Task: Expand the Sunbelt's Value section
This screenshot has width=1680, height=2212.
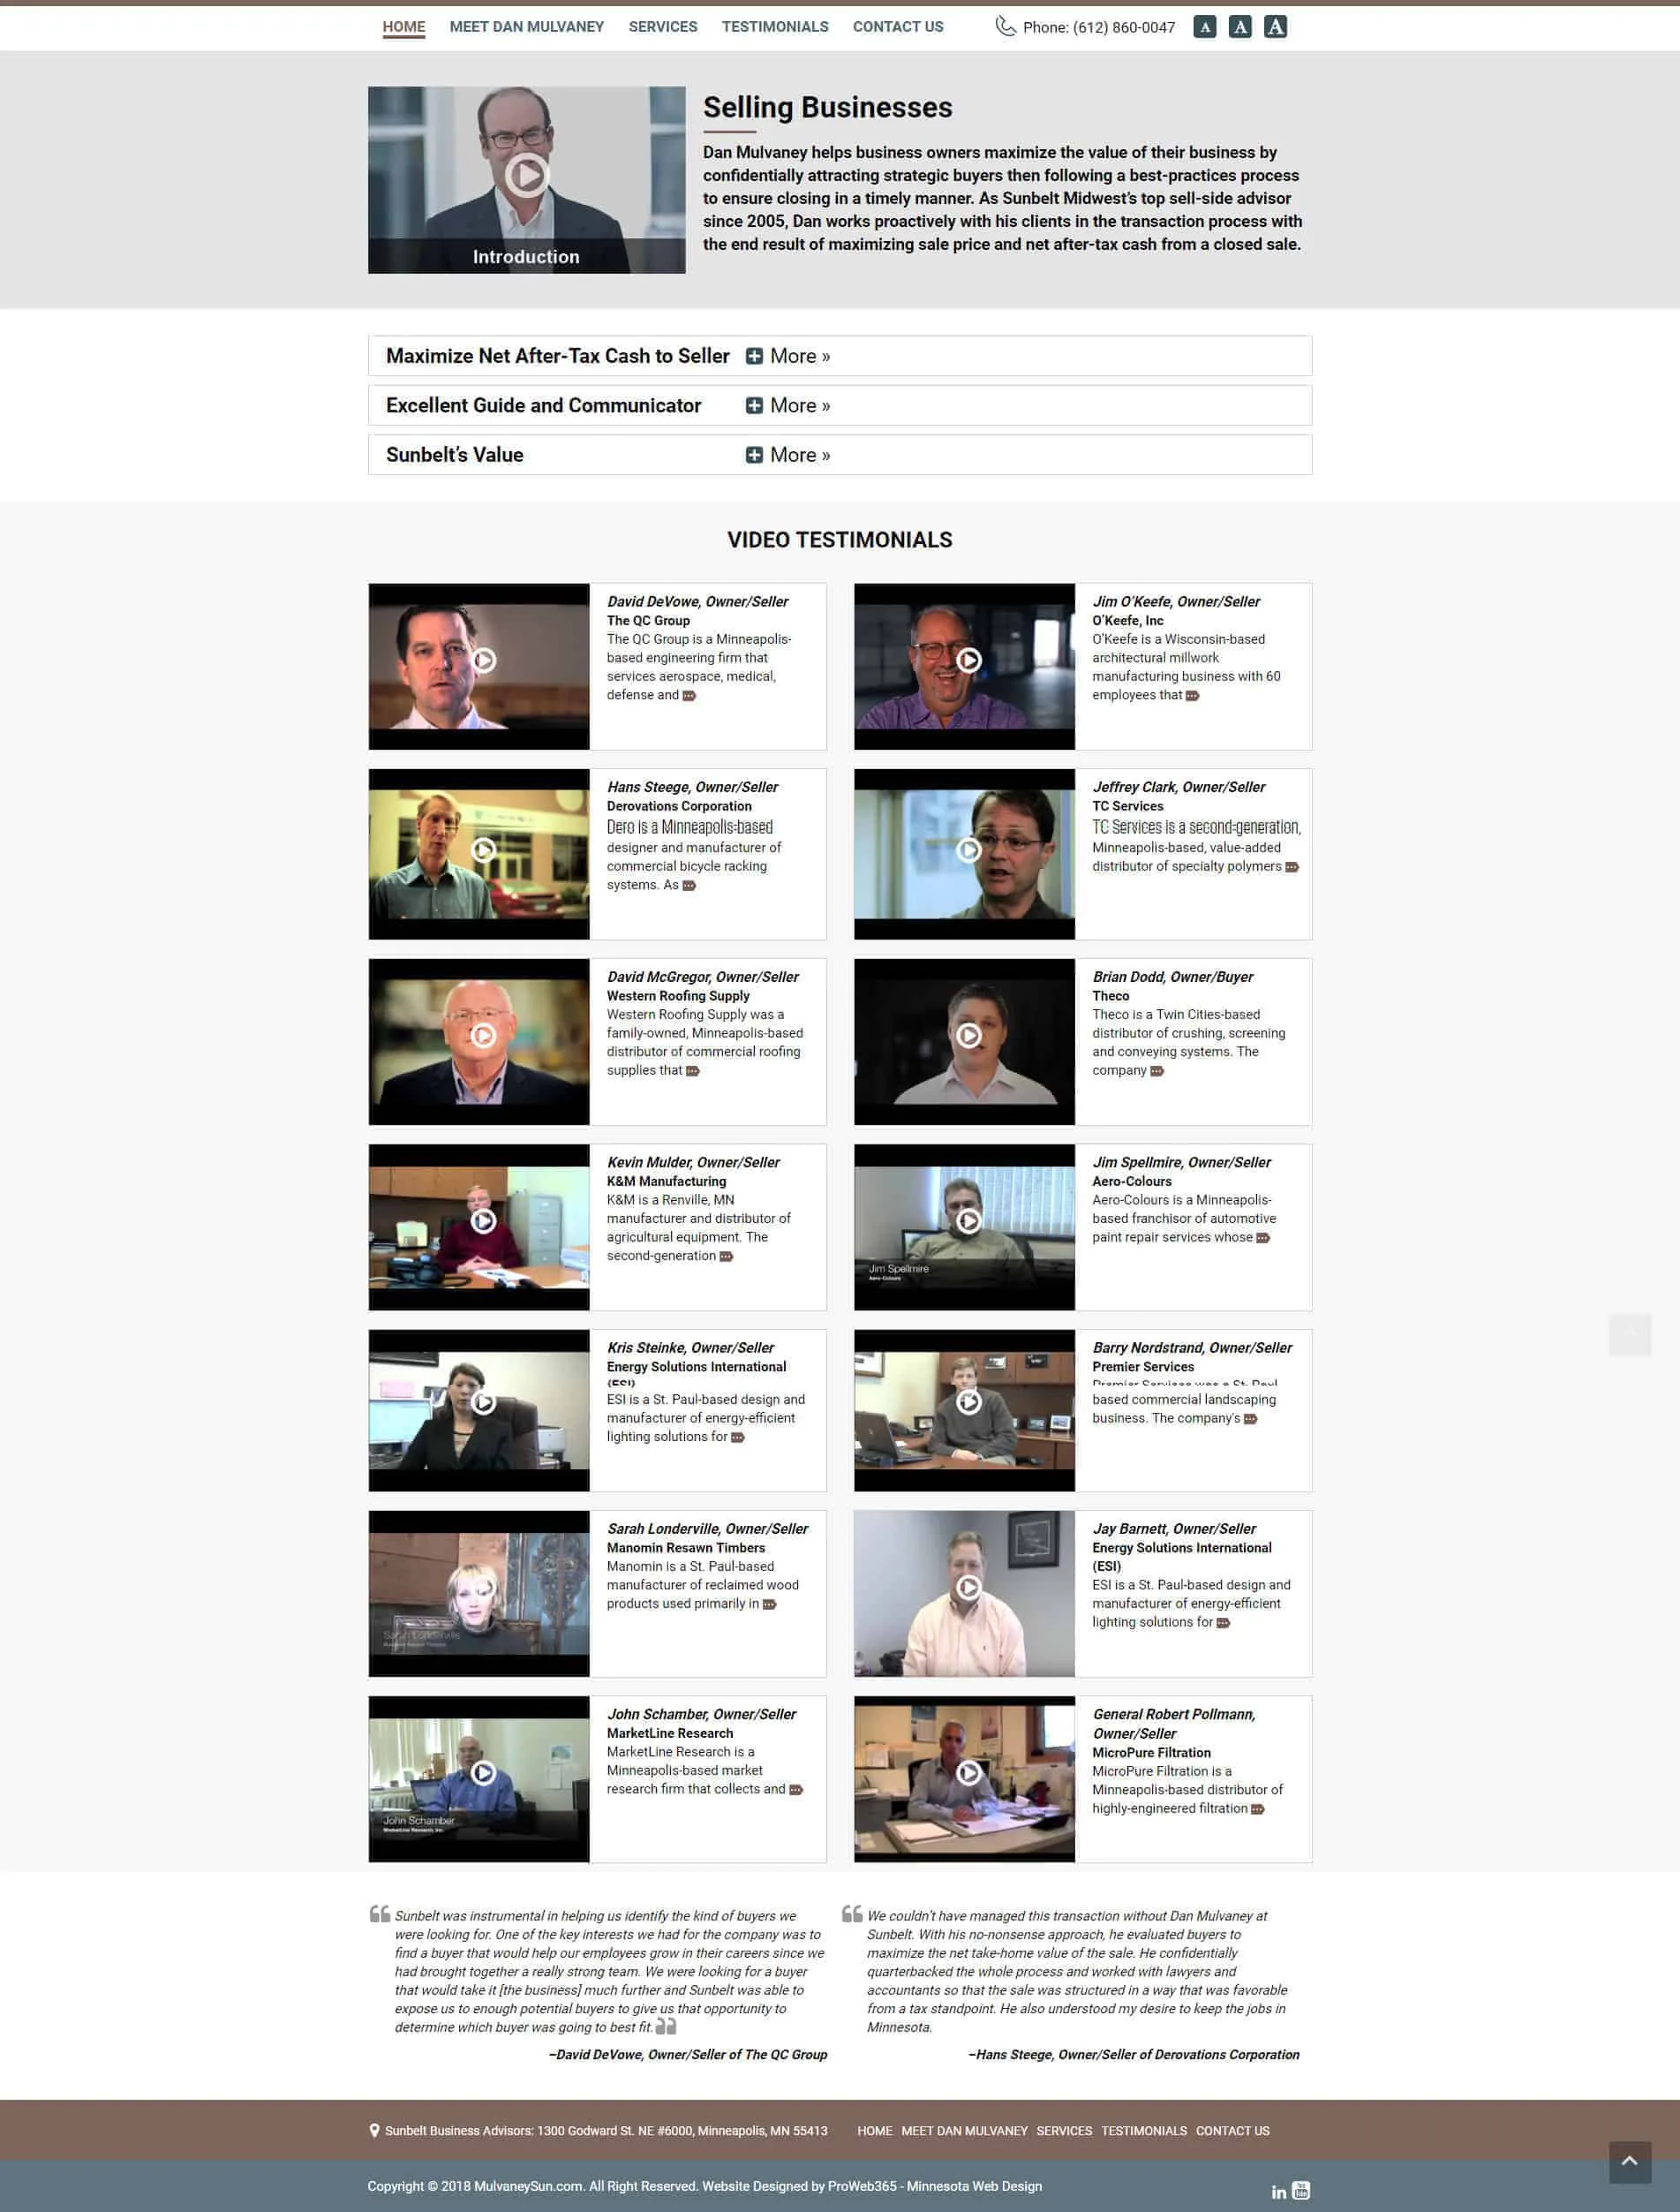Action: coord(788,455)
